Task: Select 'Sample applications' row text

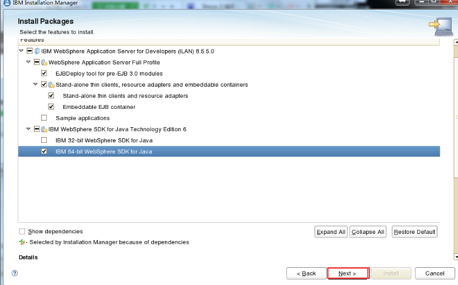Action: [83, 118]
